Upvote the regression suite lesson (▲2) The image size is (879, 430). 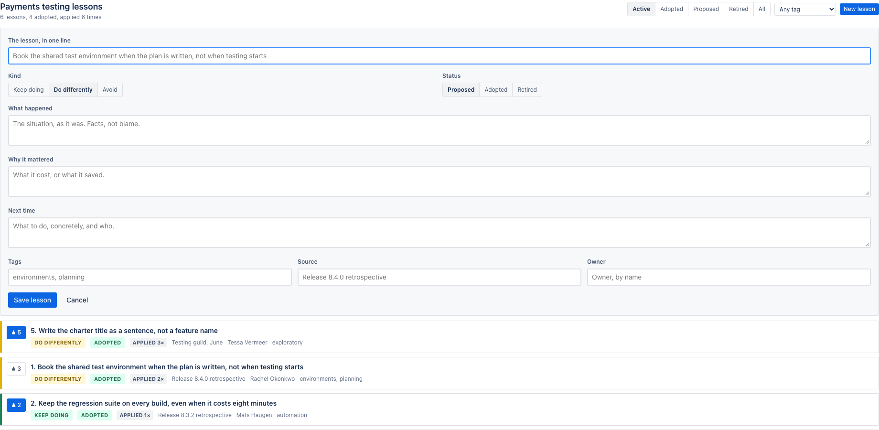[x=16, y=405]
